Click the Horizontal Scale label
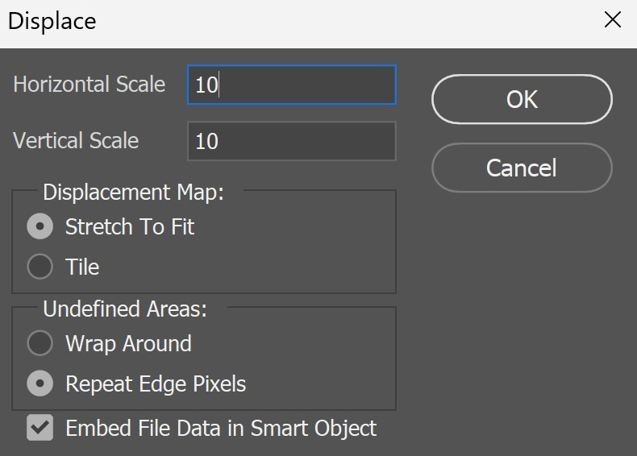637x456 pixels. (89, 85)
